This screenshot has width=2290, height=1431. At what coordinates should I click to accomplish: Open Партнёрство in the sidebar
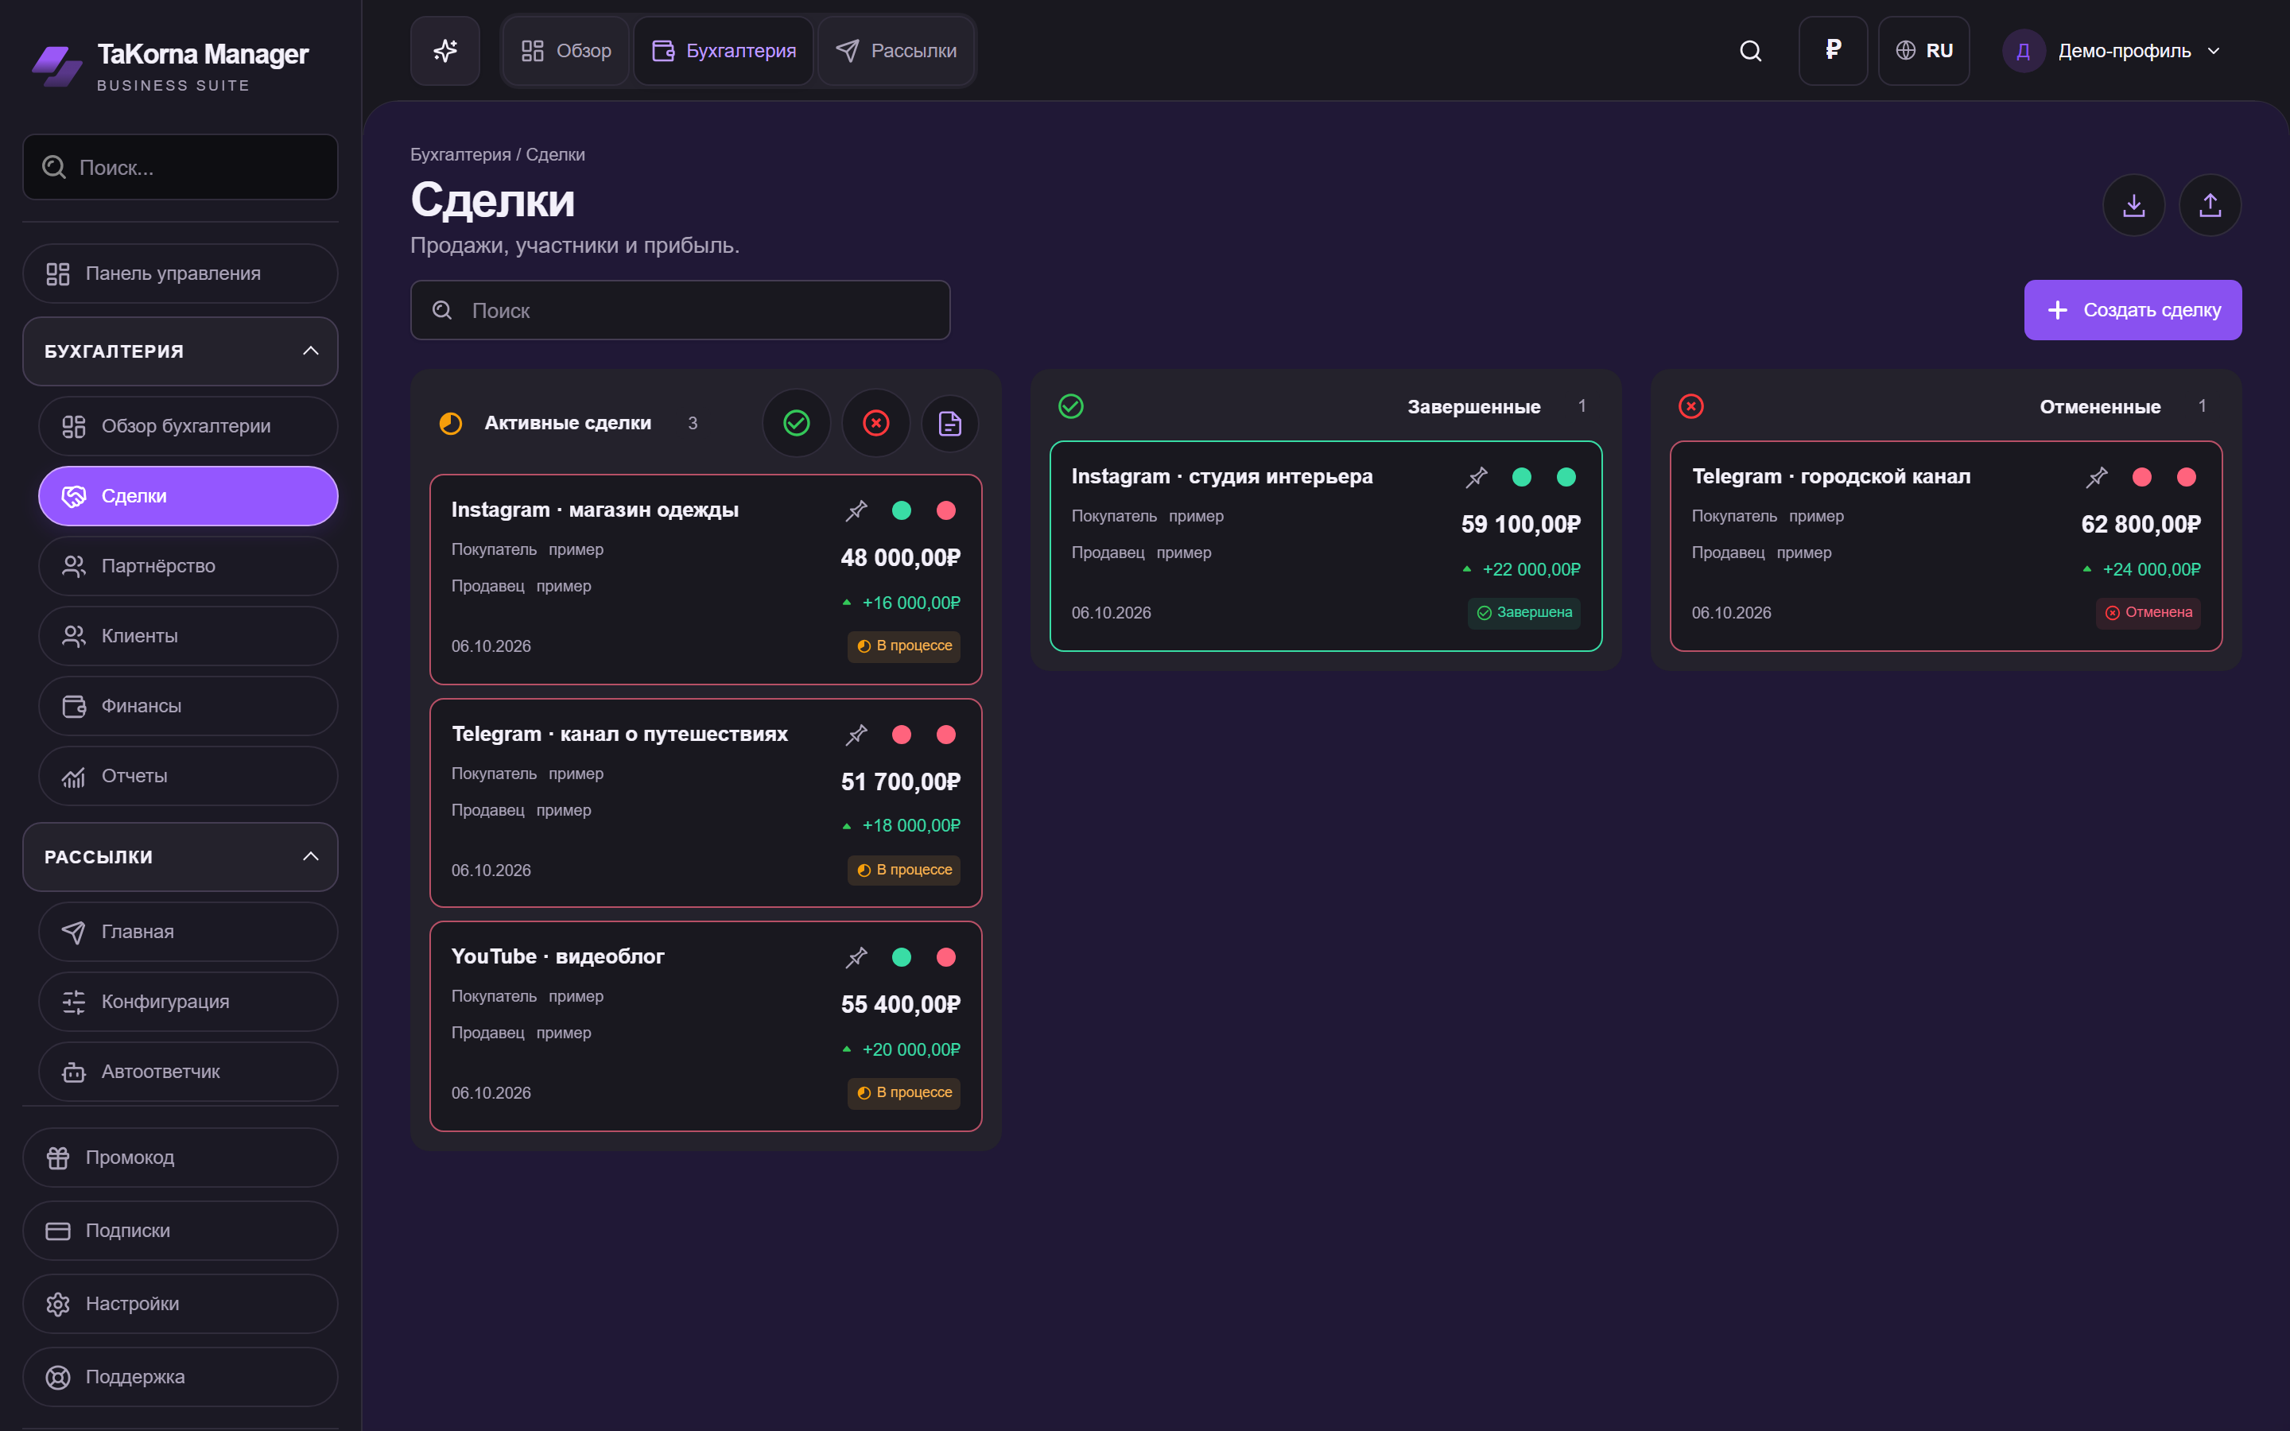coord(188,566)
